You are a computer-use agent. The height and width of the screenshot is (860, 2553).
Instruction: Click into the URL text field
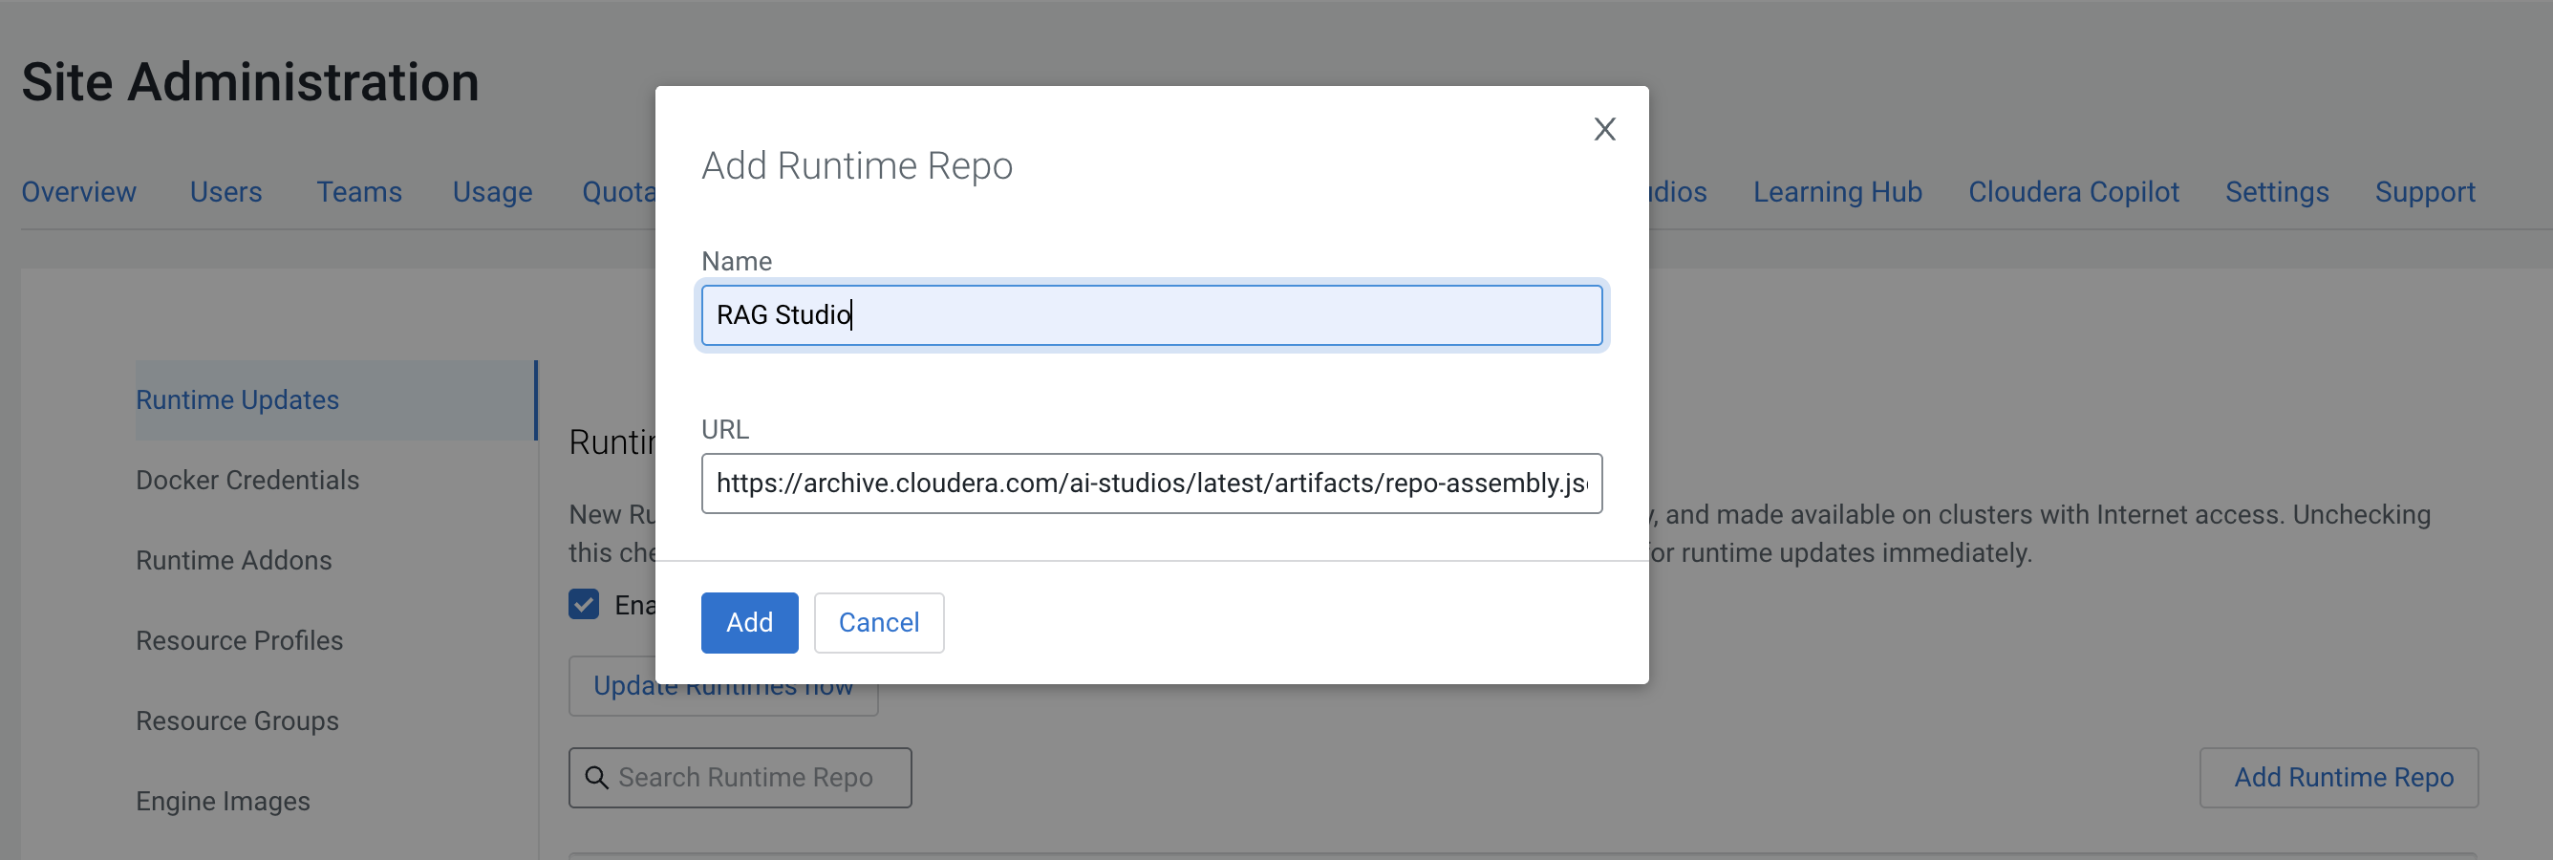click(1149, 484)
